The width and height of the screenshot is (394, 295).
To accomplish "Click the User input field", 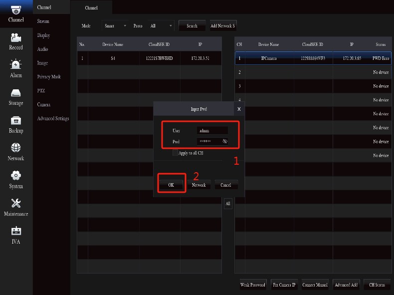I will click(x=212, y=130).
